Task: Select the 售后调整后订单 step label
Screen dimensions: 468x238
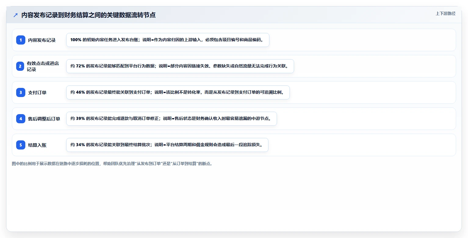Action: click(44, 119)
